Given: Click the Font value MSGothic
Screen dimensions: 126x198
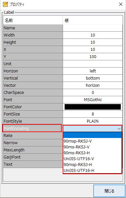Looking at the screenshot, I should click(93, 99).
